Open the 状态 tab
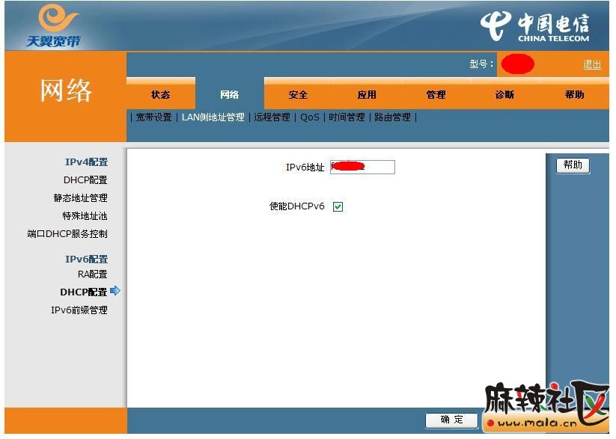 160,95
